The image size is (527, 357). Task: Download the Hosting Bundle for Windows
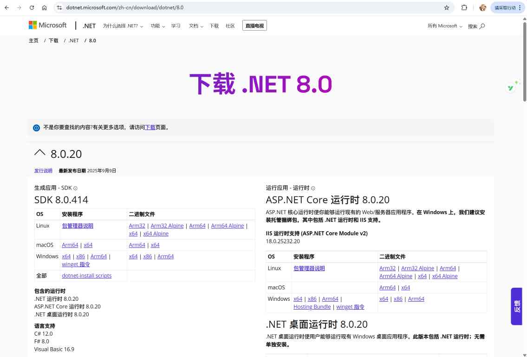click(x=312, y=307)
